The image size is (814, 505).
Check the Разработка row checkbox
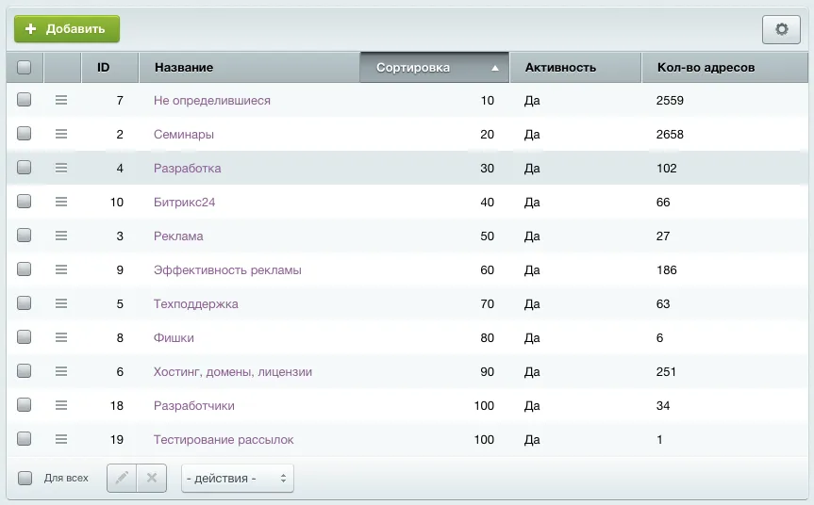(25, 168)
